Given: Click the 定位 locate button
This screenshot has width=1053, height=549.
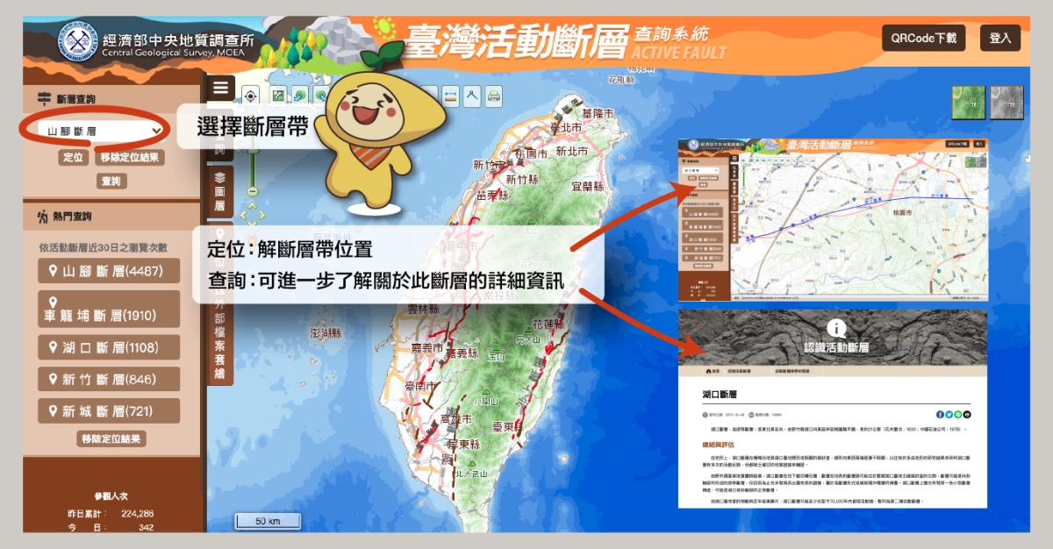Looking at the screenshot, I should click(73, 158).
